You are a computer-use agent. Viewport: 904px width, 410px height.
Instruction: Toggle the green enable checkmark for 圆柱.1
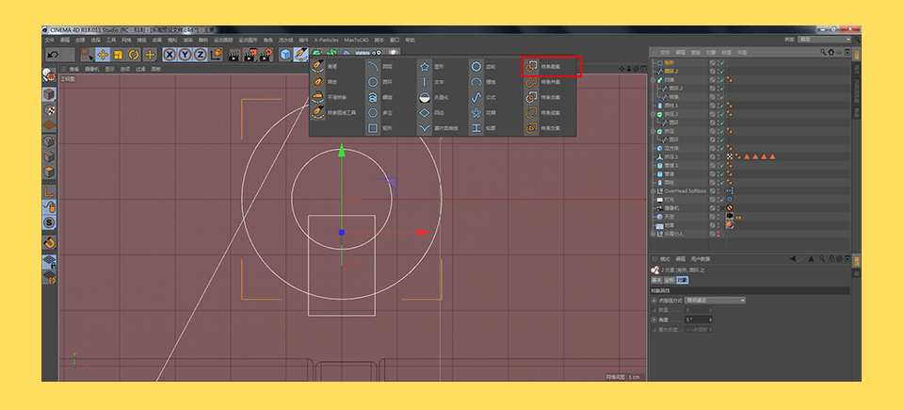722,106
